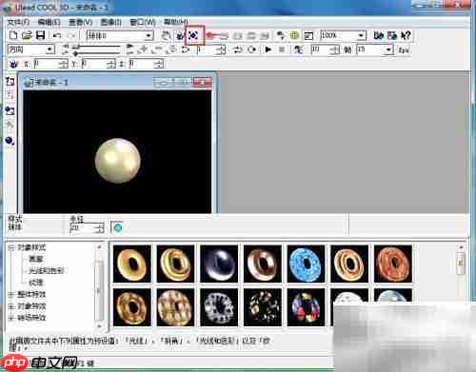Click the context help question-mark icon
This screenshot has height=372, width=476.
tap(406, 35)
